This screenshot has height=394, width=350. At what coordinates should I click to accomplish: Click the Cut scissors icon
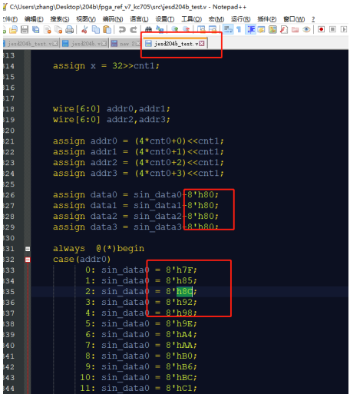point(84,30)
